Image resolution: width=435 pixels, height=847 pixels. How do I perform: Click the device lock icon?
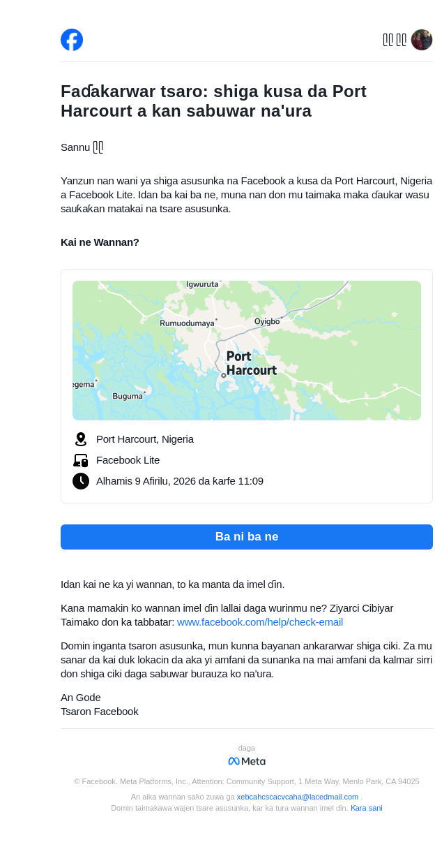81,460
